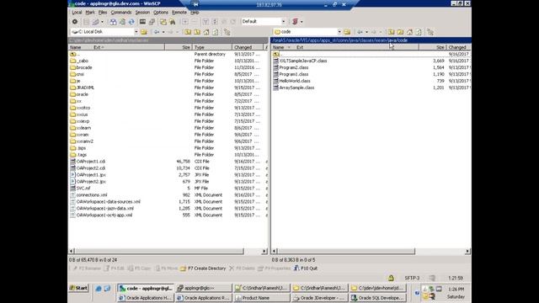Select HelloWorld.class in remote panel
The width and height of the screenshot is (539, 303).
(295, 81)
